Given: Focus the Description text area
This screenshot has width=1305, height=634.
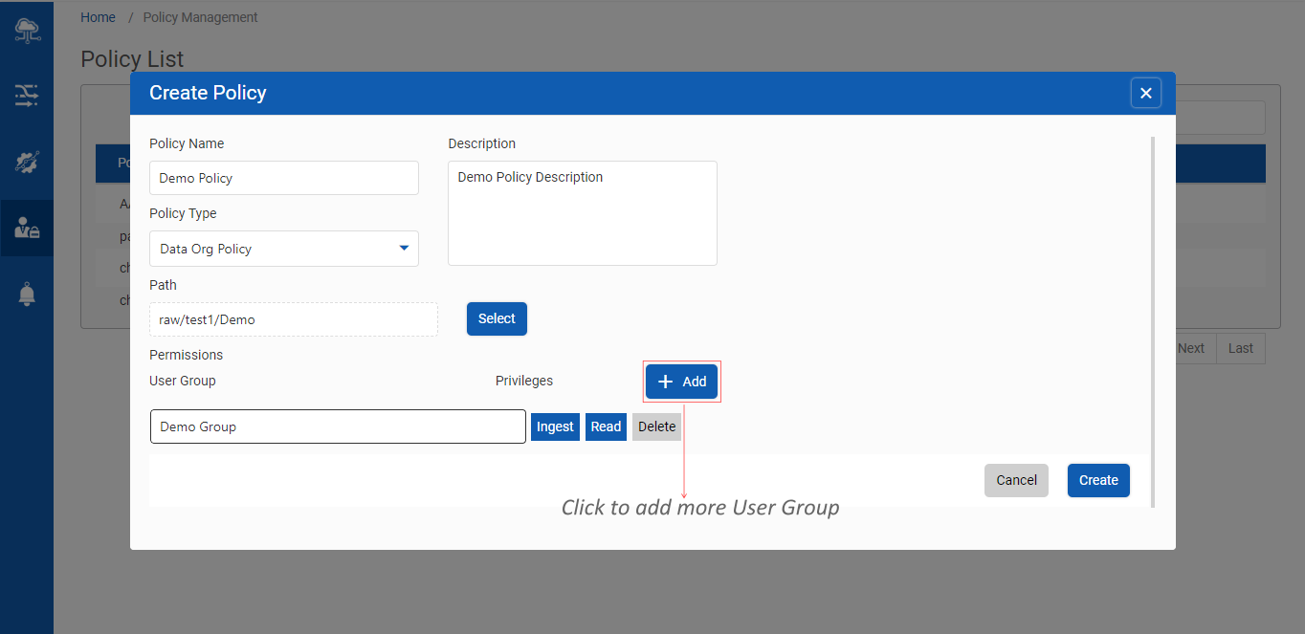Looking at the screenshot, I should click(582, 213).
